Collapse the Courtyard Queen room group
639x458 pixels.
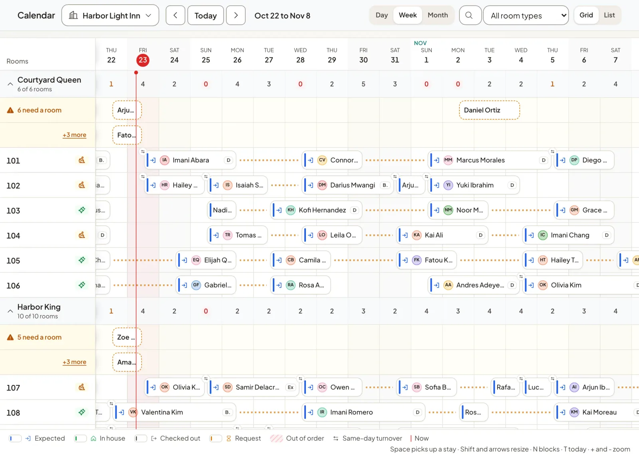coord(10,84)
